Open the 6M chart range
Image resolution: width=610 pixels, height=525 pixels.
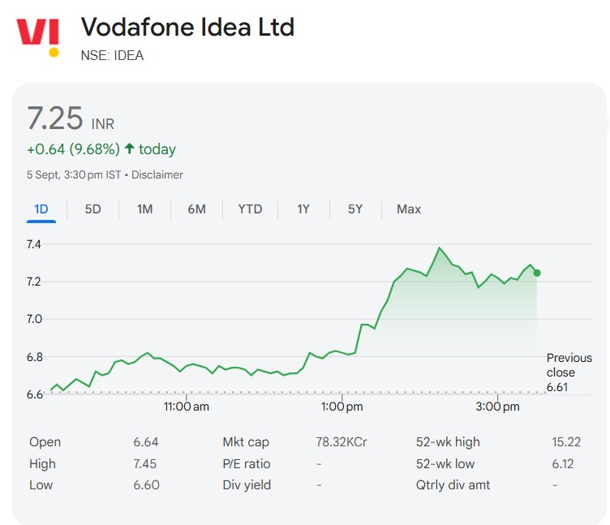196,209
